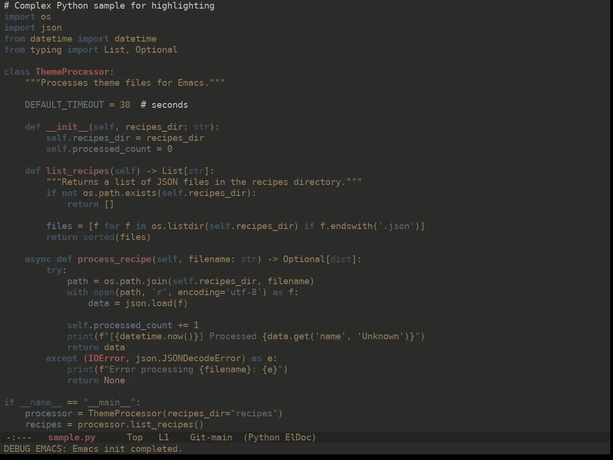The image size is (613, 460).
Task: Click 'from datetime import datetime' line
Action: click(x=80, y=39)
